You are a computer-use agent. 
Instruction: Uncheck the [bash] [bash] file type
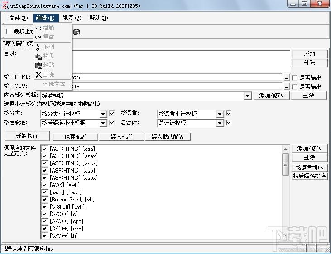44,192
